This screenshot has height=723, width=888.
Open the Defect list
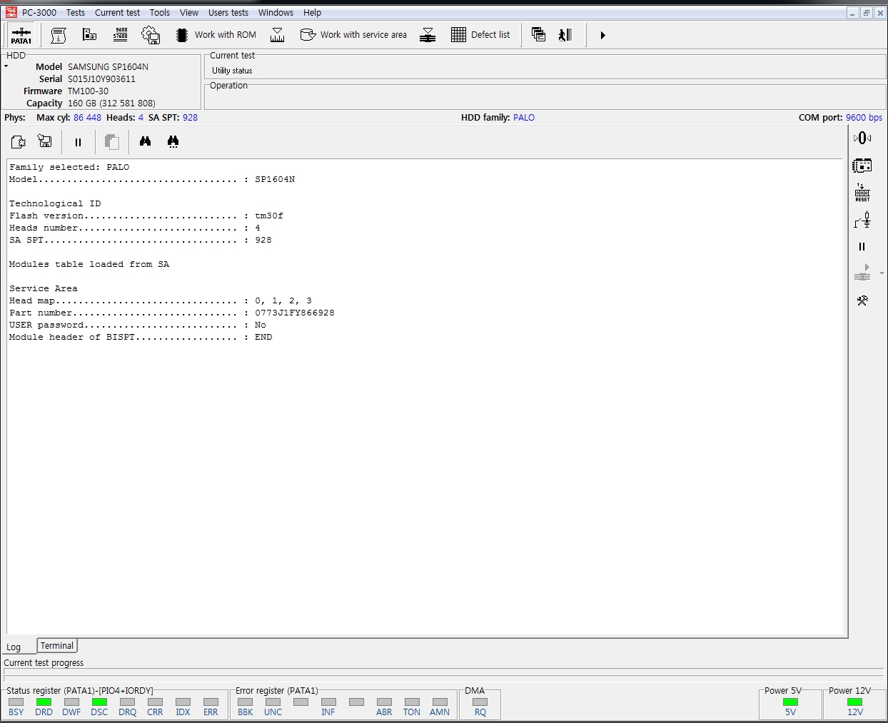coord(480,35)
